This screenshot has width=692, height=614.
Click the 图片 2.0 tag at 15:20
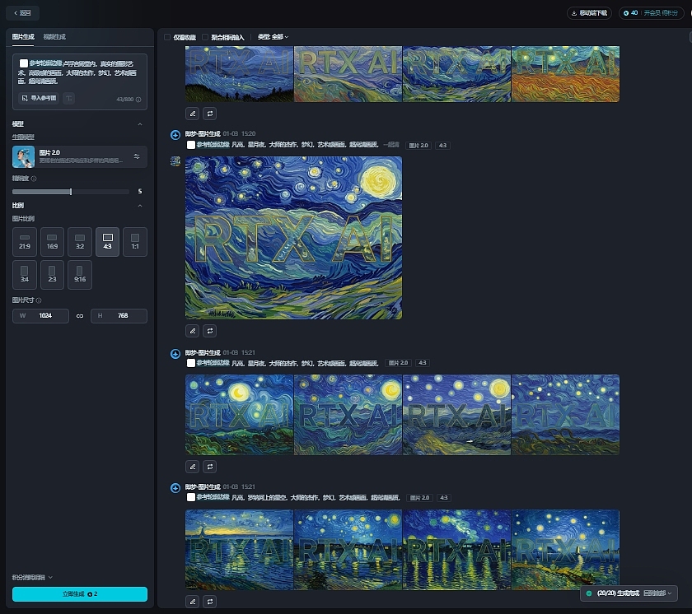click(x=418, y=145)
